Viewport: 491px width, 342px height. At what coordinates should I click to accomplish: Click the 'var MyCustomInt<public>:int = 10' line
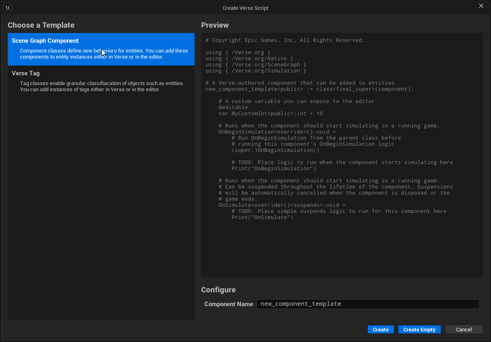pos(270,114)
